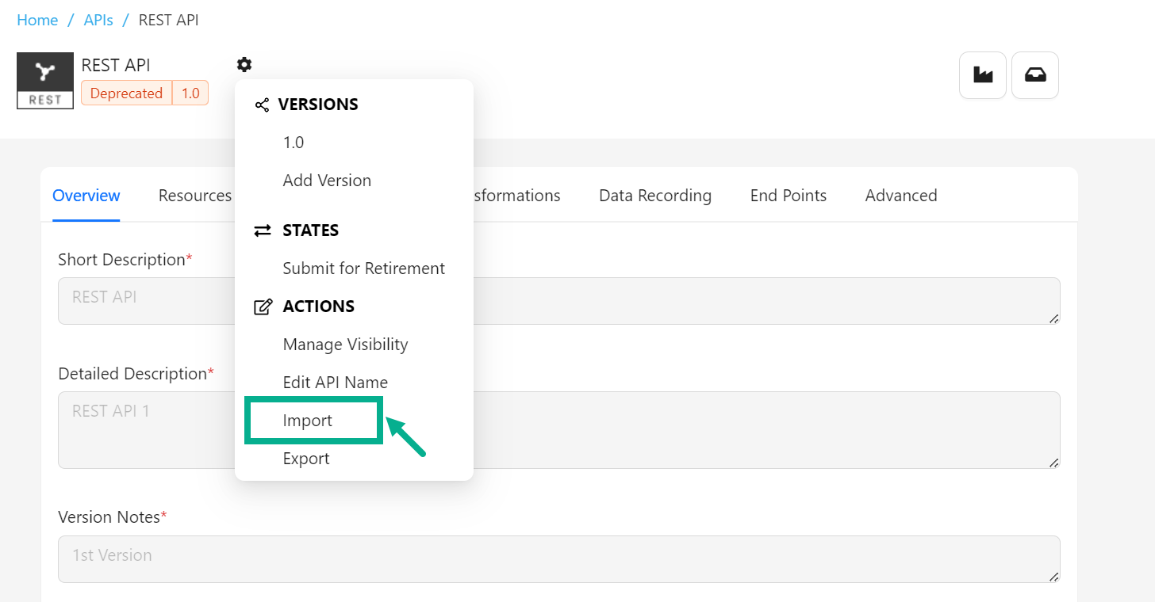Select Export from the menu

(306, 459)
